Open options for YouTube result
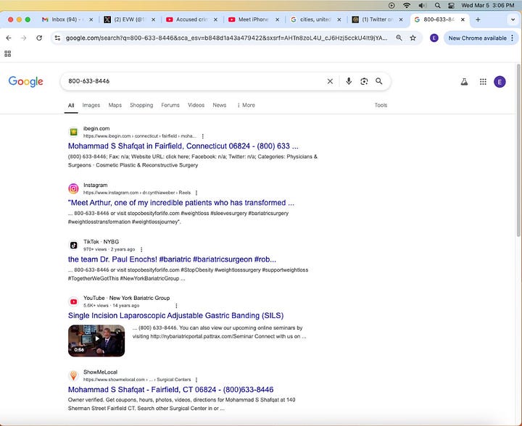This screenshot has width=522, height=426. pyautogui.click(x=176, y=305)
